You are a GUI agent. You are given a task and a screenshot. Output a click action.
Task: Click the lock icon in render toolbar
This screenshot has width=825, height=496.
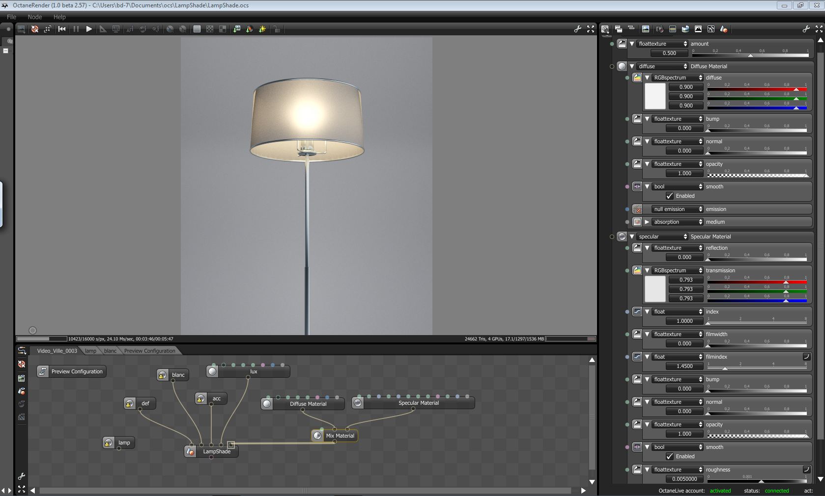point(277,29)
